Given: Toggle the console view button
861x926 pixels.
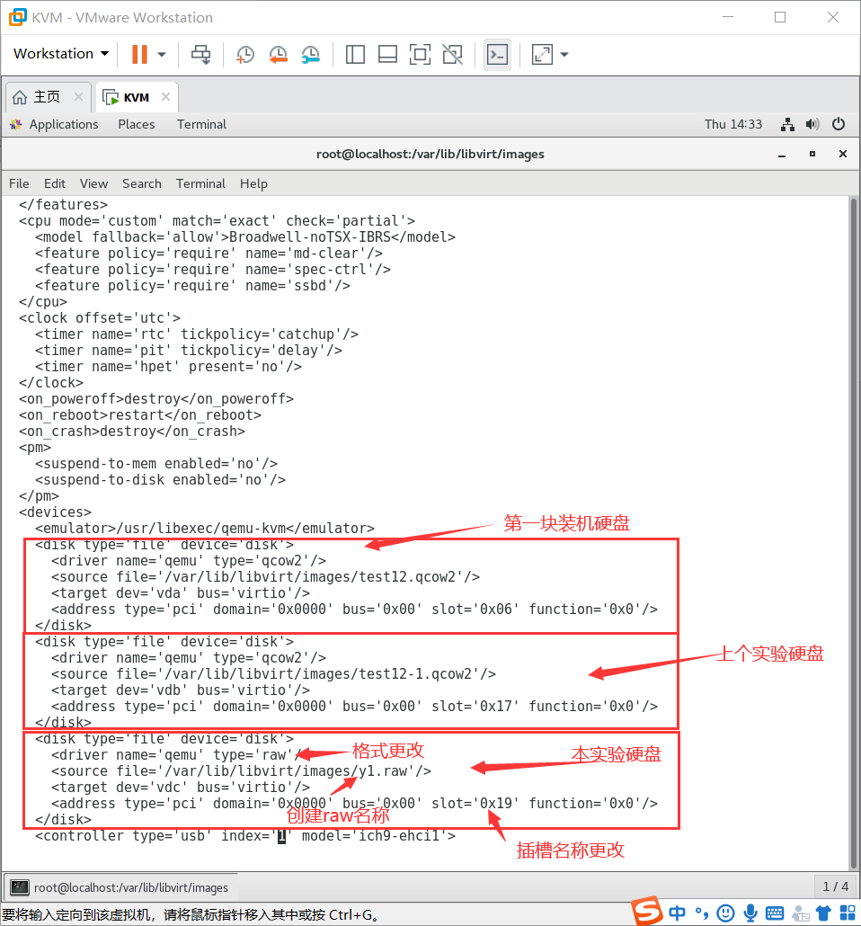Looking at the screenshot, I should tap(497, 54).
